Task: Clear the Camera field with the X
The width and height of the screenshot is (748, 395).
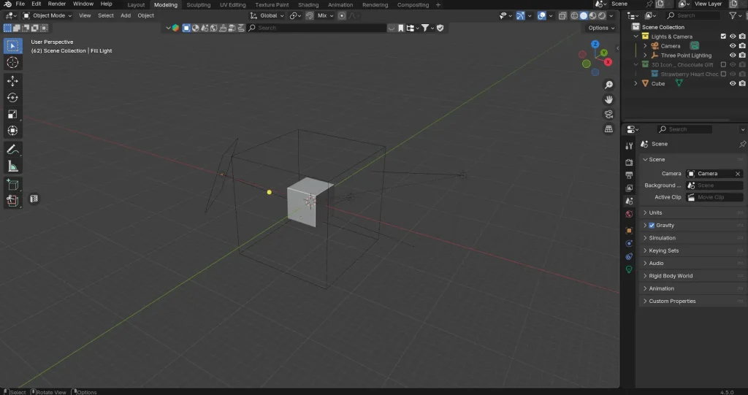Action: (738, 174)
